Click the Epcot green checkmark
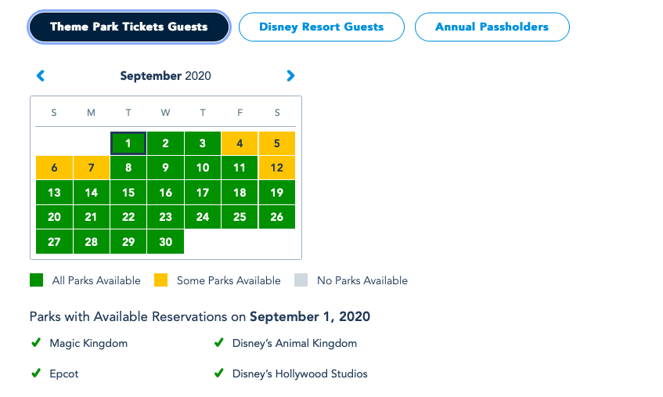 coord(35,374)
